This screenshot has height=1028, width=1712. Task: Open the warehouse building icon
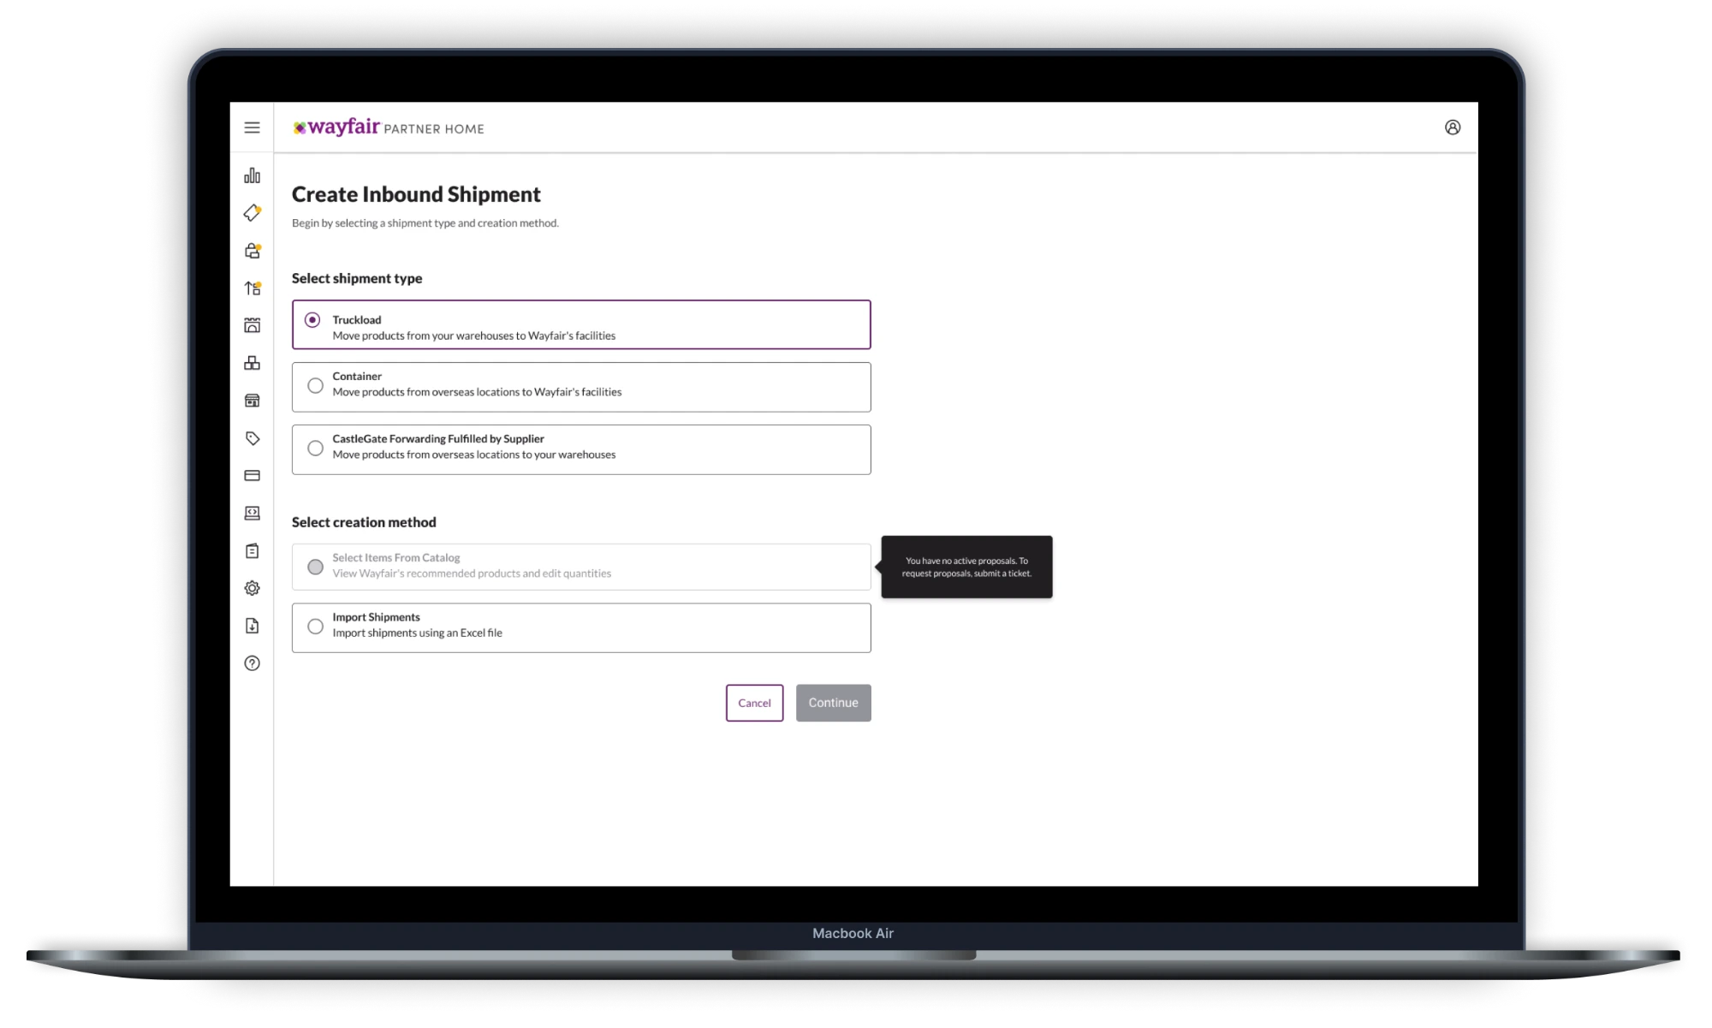(x=252, y=325)
